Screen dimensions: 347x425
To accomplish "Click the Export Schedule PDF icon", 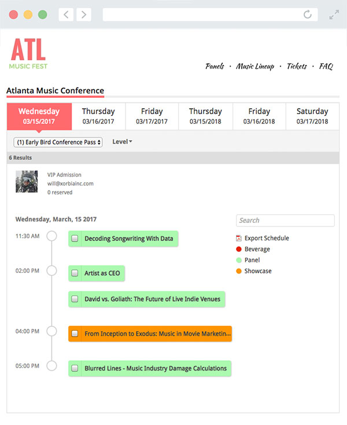I will point(239,238).
